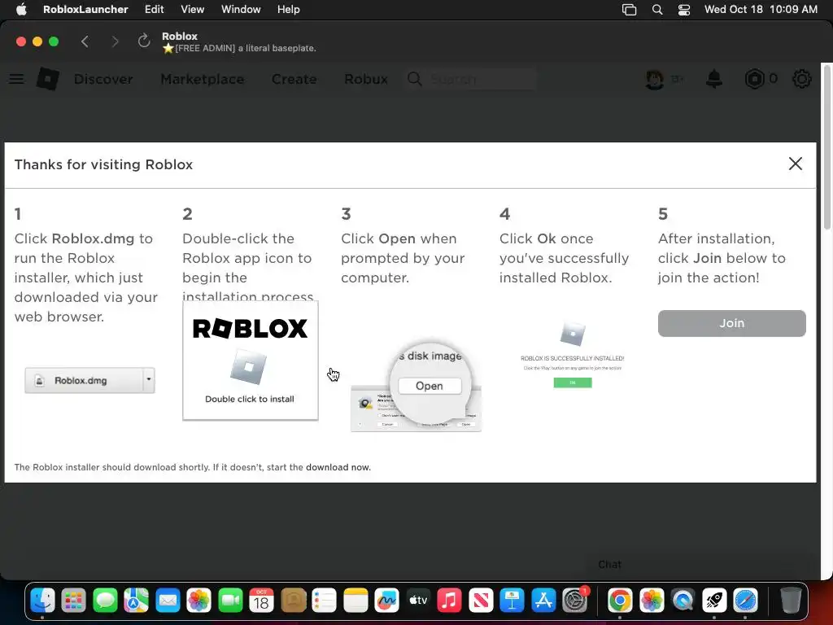Screen dimensions: 833x625
Task: Open Mail from the dock
Action: click(168, 601)
